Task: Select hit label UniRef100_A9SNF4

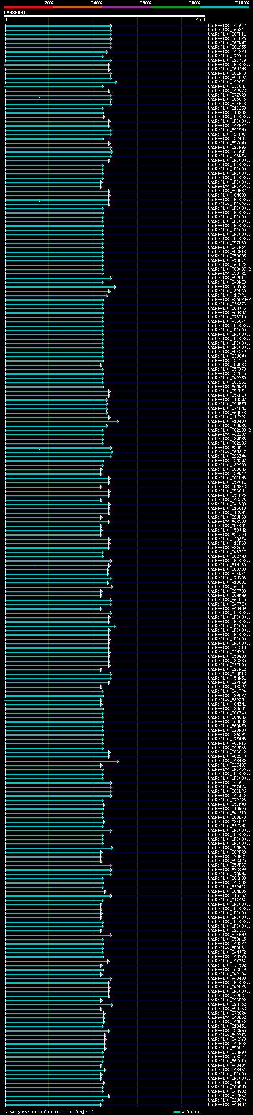Action: [x=227, y=156]
